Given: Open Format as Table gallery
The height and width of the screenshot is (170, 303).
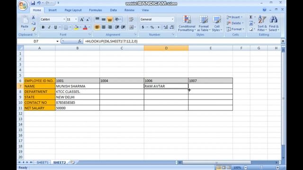Looking at the screenshot, I should click(204, 24).
